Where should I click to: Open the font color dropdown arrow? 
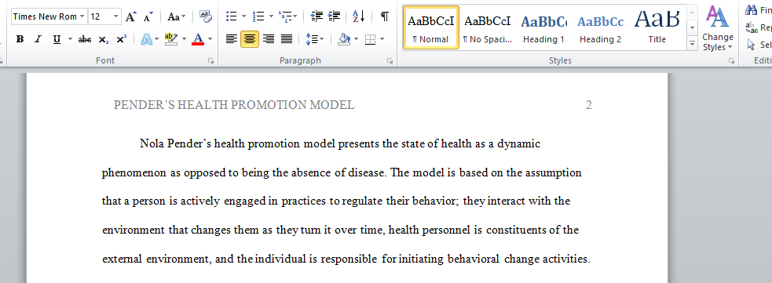point(210,39)
